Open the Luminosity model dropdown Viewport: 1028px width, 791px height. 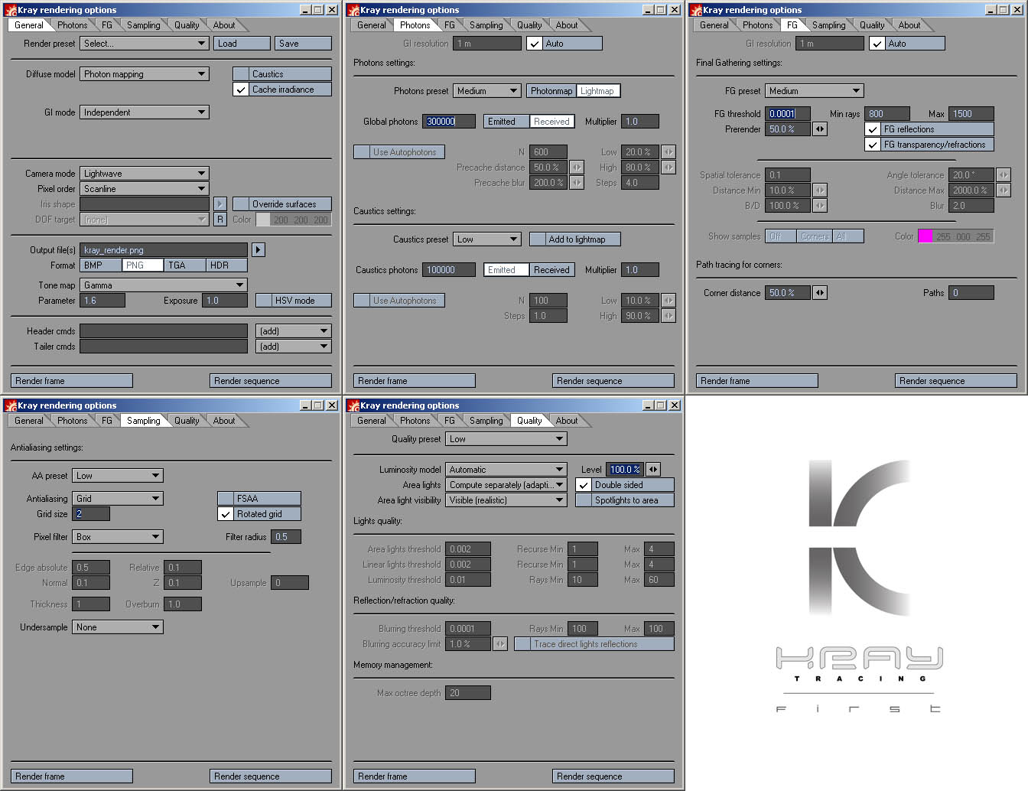(506, 469)
